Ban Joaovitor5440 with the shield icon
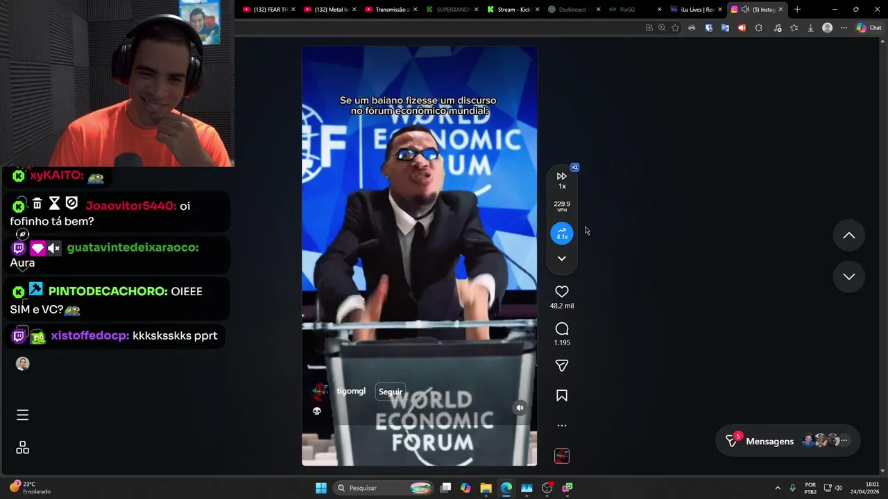Viewport: 888px width, 499px height. click(71, 203)
